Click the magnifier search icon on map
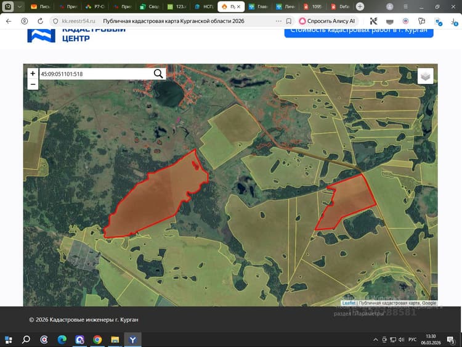This screenshot has height=347, width=462. coord(158,74)
